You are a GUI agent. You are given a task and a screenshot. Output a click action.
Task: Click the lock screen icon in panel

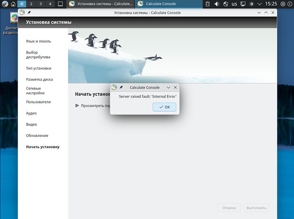283,4
